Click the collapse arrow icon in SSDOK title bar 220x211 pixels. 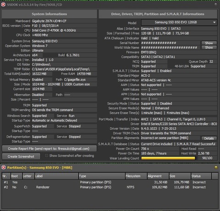pos(215,5)
